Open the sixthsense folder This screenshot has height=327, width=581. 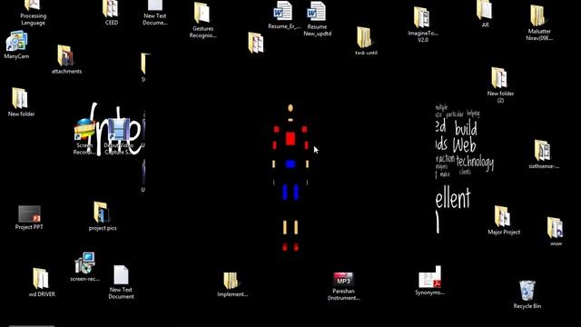[x=543, y=151]
